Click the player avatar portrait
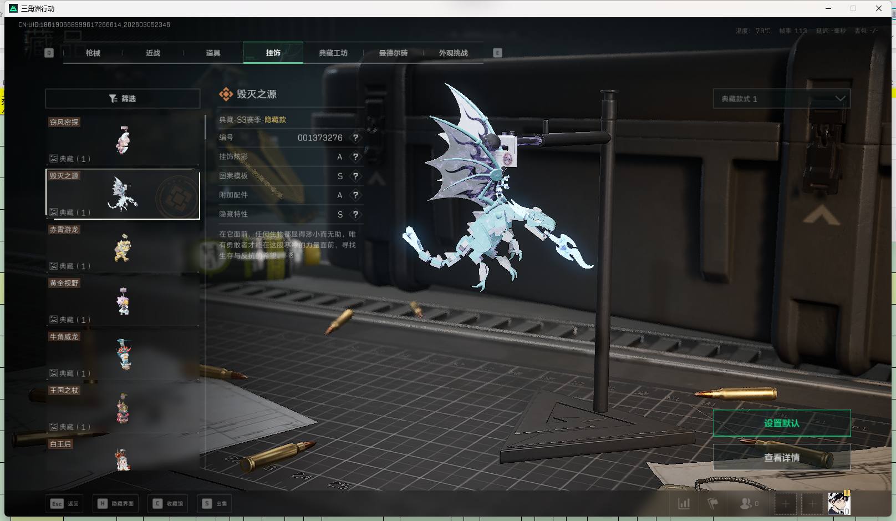896x521 pixels. [838, 503]
